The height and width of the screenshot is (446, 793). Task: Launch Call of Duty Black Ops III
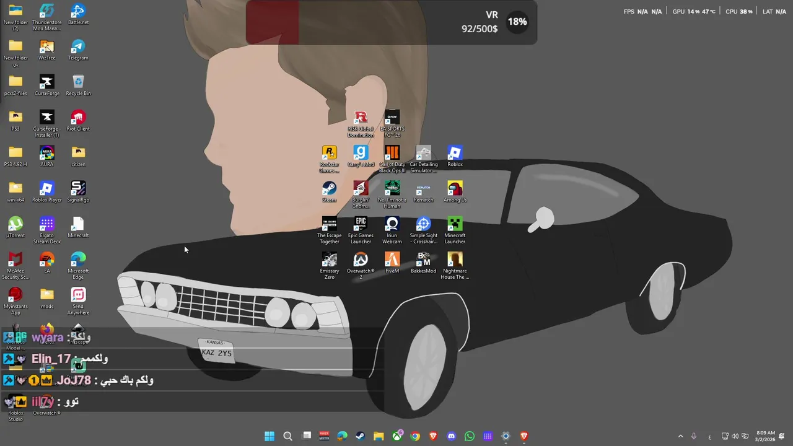(392, 159)
